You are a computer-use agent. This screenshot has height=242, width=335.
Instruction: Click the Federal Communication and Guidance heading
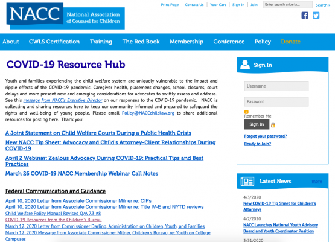(x=56, y=191)
